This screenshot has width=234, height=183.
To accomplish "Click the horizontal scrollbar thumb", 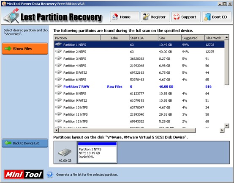I will click(x=127, y=130).
